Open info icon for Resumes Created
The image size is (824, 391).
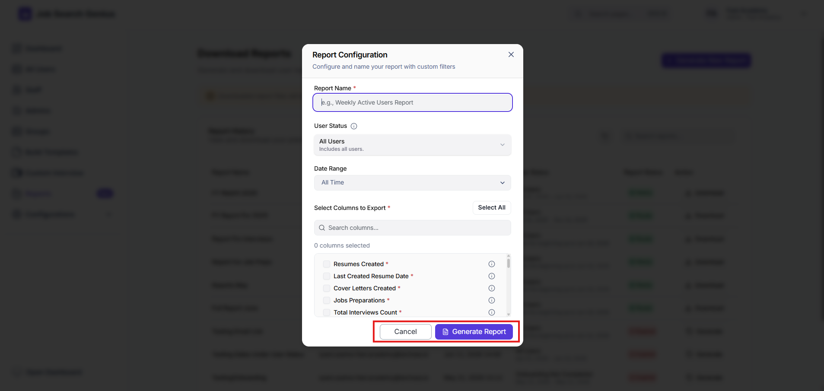pos(492,264)
